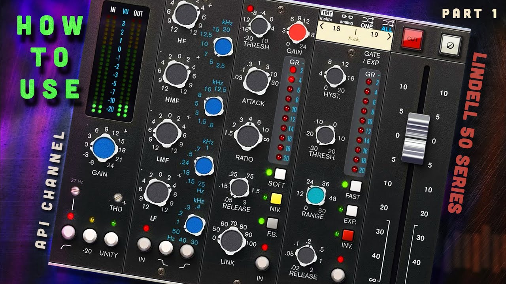Click the gate HYST. knob
The image size is (506, 284).
pyautogui.click(x=335, y=76)
